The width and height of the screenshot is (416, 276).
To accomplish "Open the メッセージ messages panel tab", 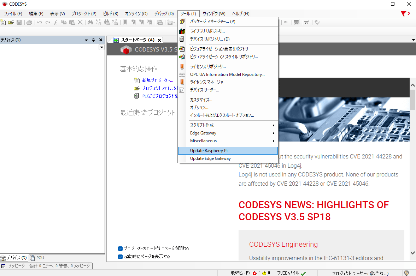I will coord(46,266).
